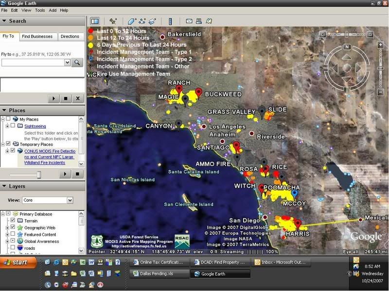Clear search results with the X button
The image size is (389, 291).
click(x=78, y=98)
